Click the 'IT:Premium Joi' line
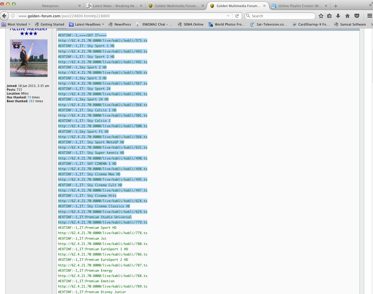Image resolution: width=373 pixels, height=294 pixels. pyautogui.click(x=82, y=238)
